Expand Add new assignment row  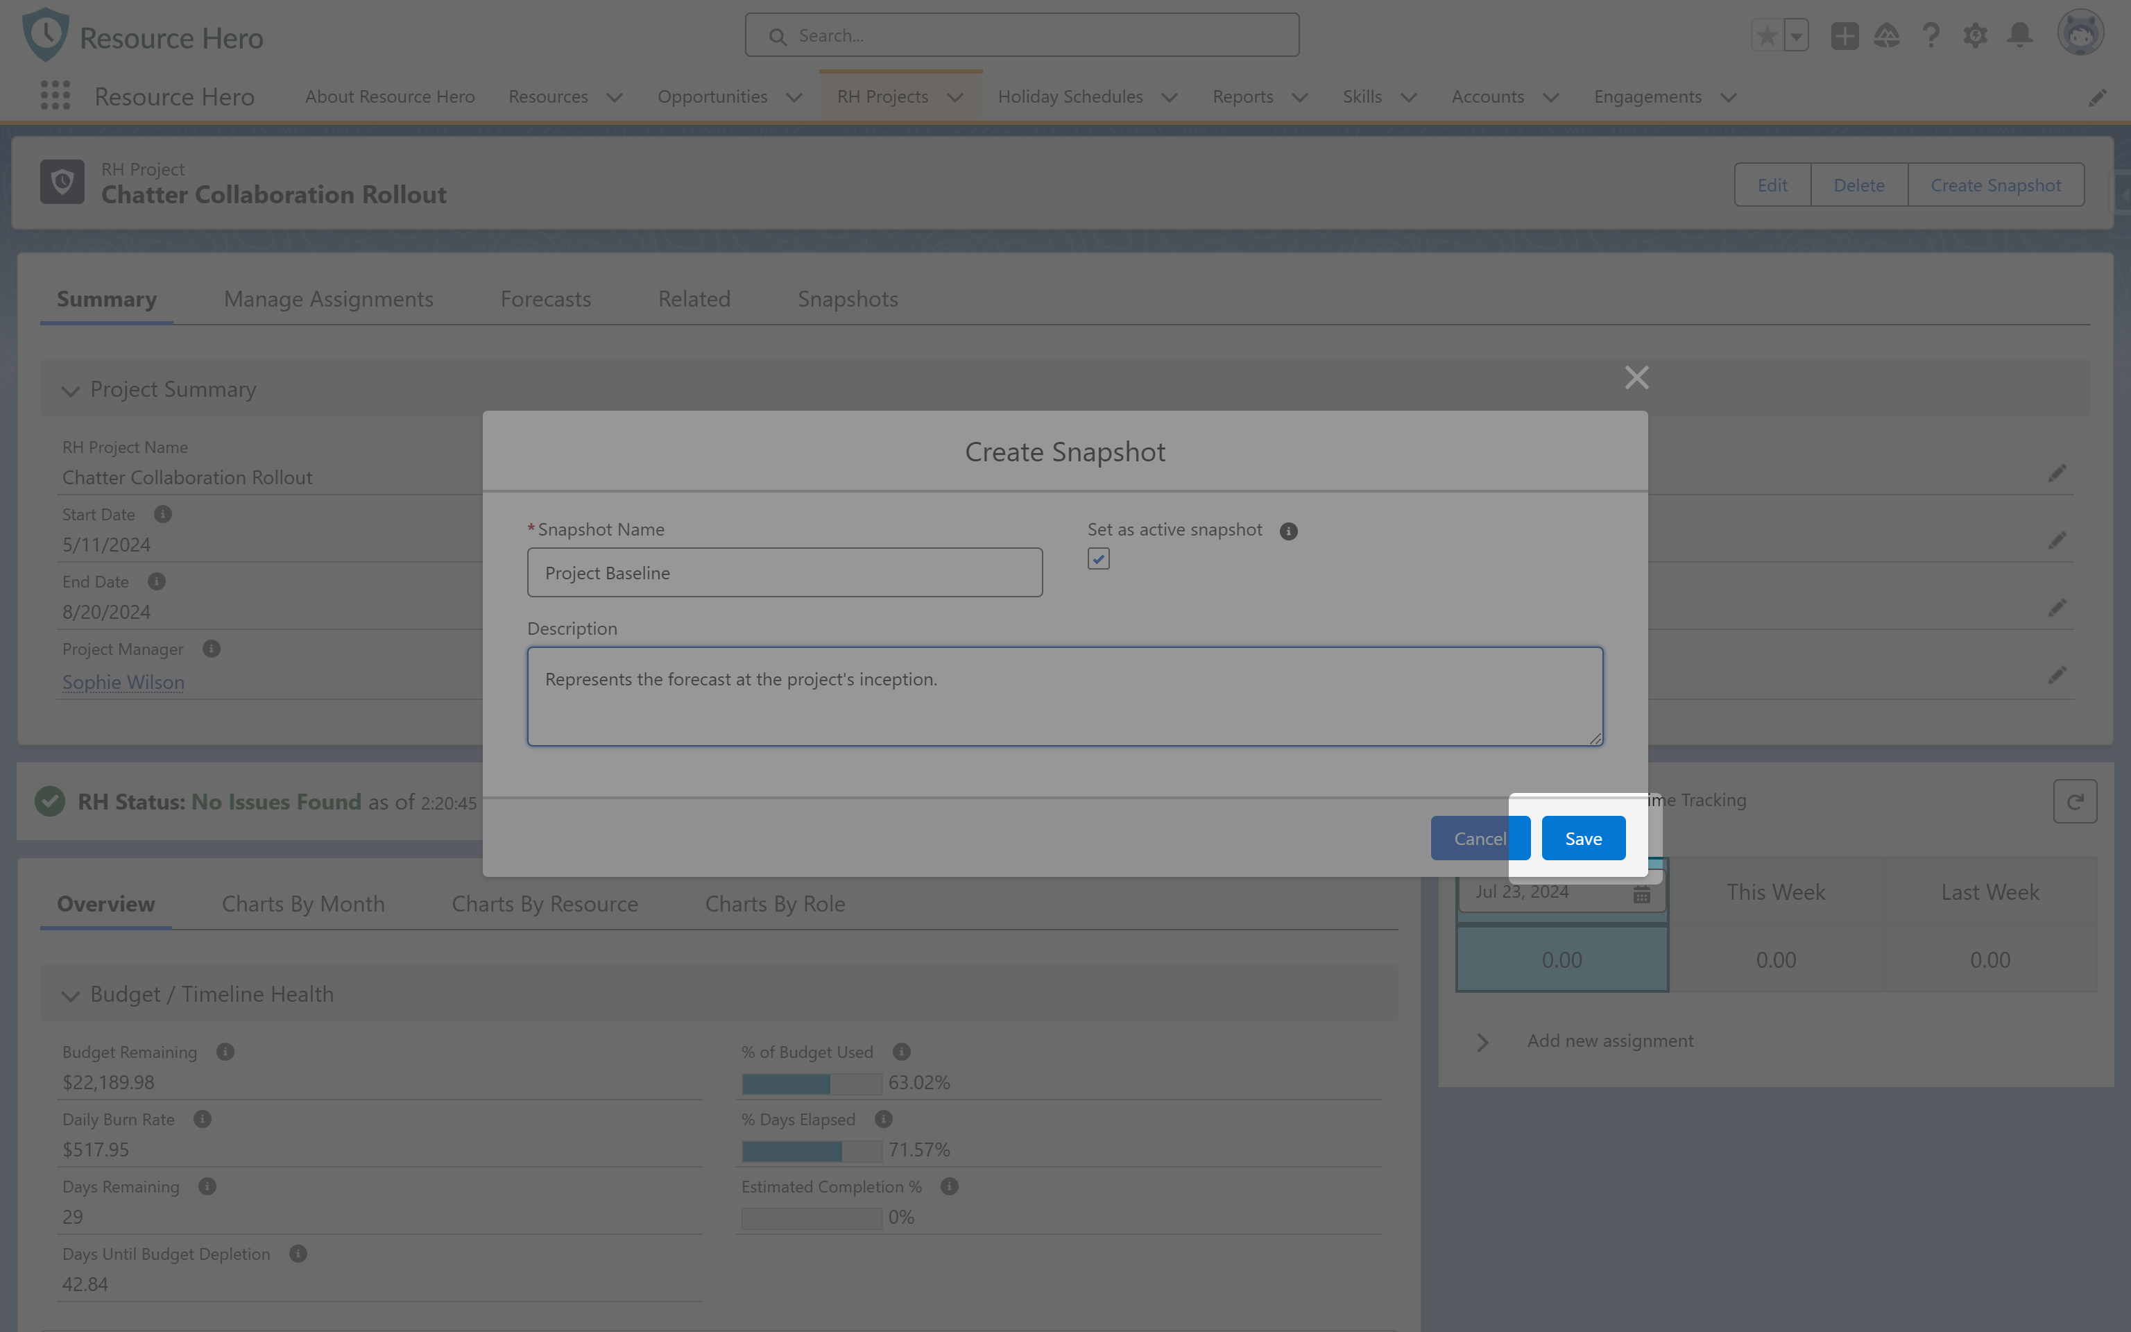click(x=1483, y=1042)
